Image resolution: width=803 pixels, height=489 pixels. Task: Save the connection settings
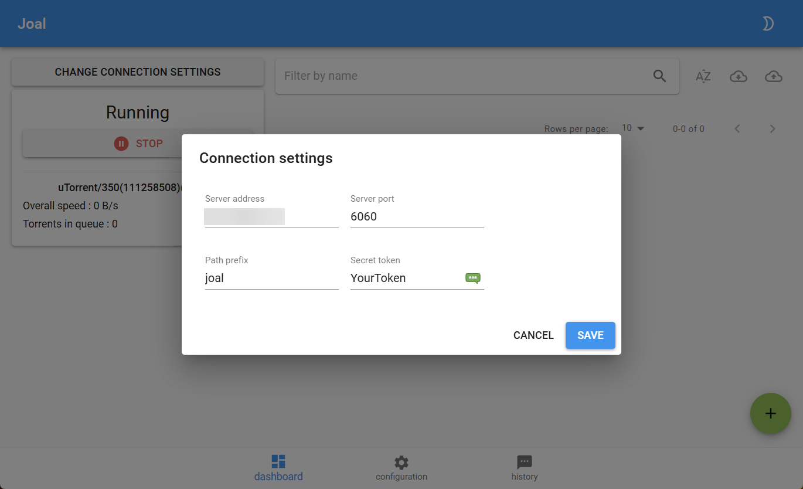(590, 335)
